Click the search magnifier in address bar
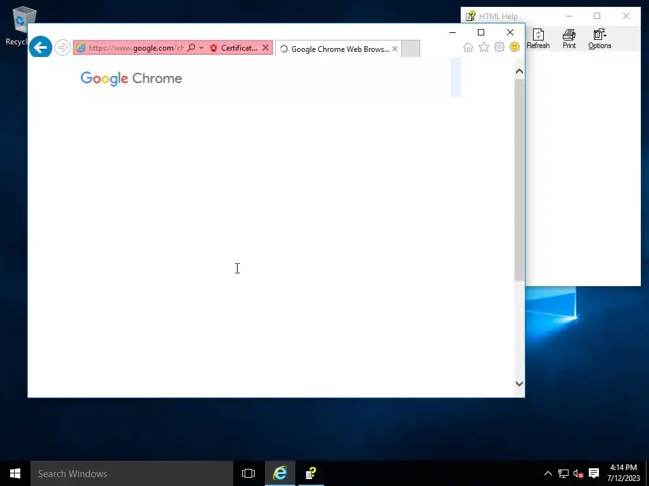 [x=191, y=48]
